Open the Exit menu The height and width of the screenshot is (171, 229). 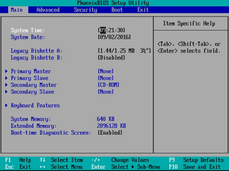pos(143,10)
